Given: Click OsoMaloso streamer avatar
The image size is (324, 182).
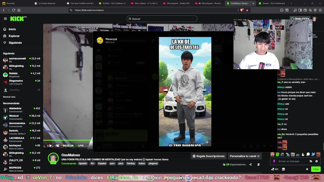Looking at the screenshot, I should click(x=53, y=158).
